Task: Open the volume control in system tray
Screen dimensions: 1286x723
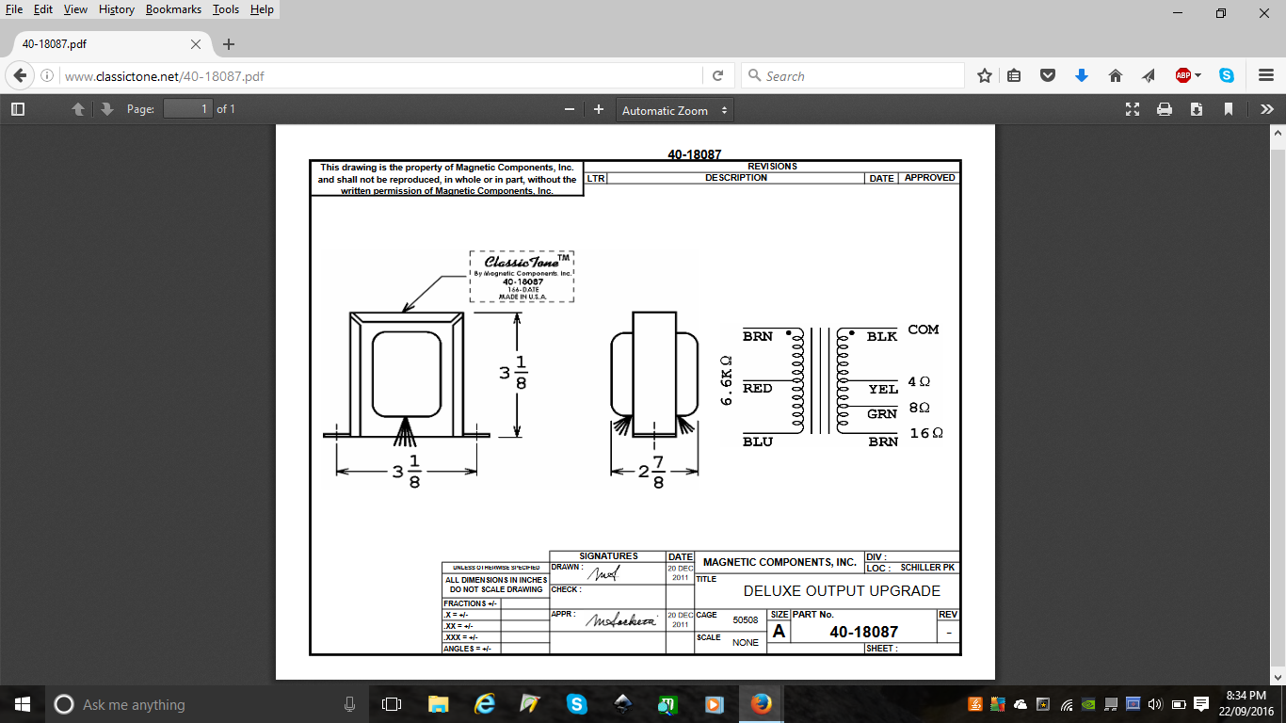Action: 1156,704
